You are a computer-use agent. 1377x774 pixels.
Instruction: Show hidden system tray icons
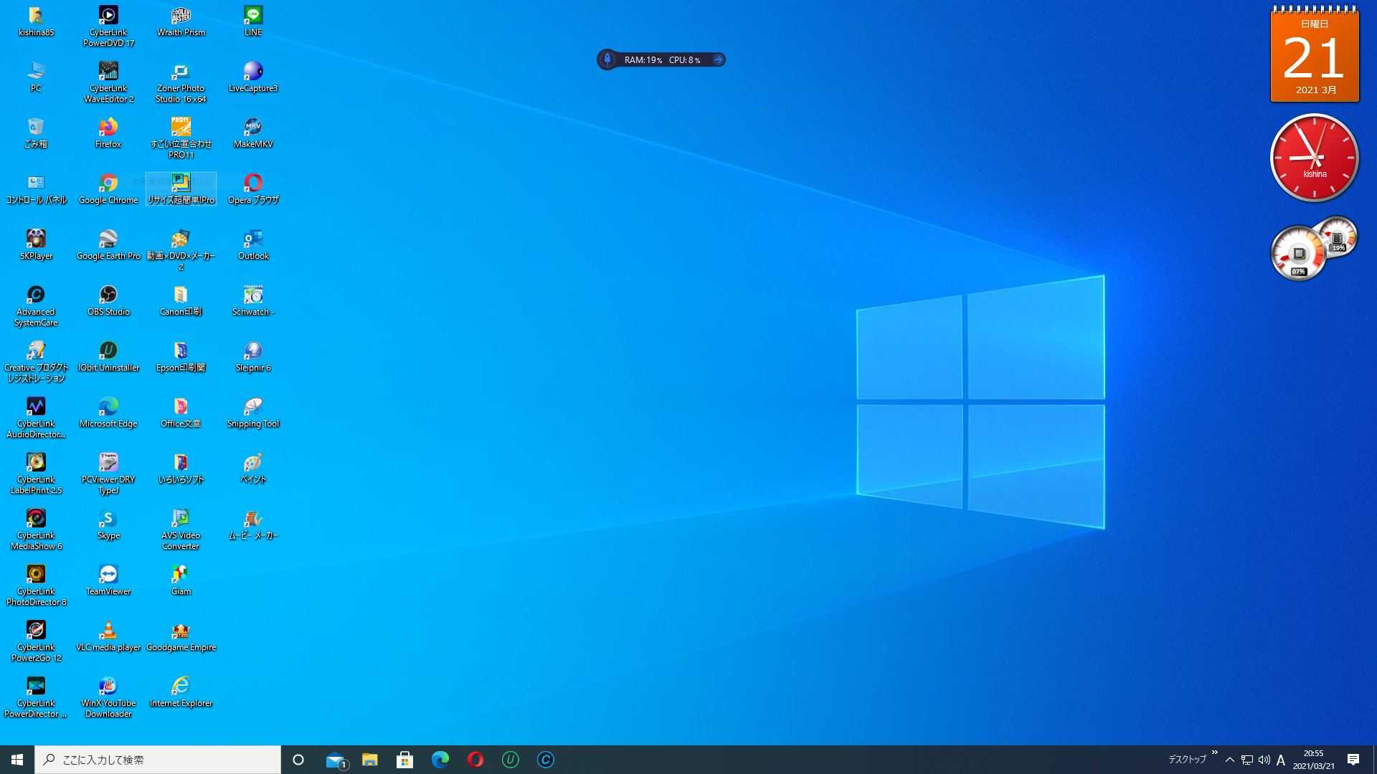(1230, 760)
